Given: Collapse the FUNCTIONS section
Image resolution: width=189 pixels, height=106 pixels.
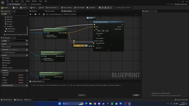Looking at the screenshot, I should point(1,50).
